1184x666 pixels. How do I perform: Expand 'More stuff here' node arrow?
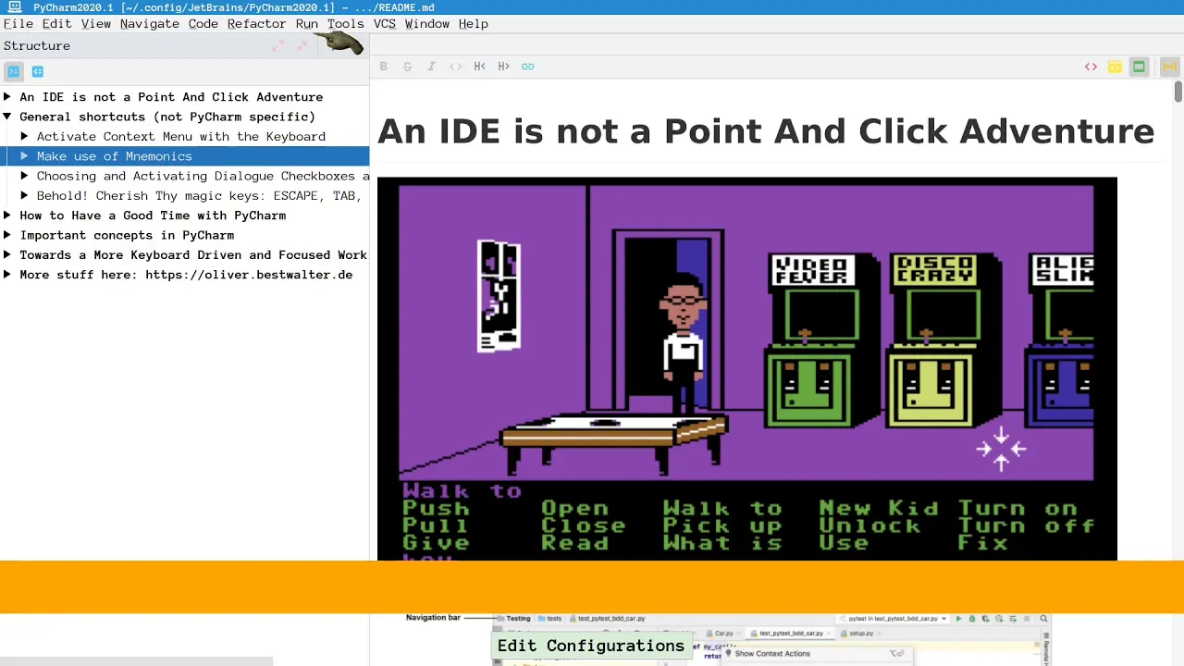click(x=7, y=275)
